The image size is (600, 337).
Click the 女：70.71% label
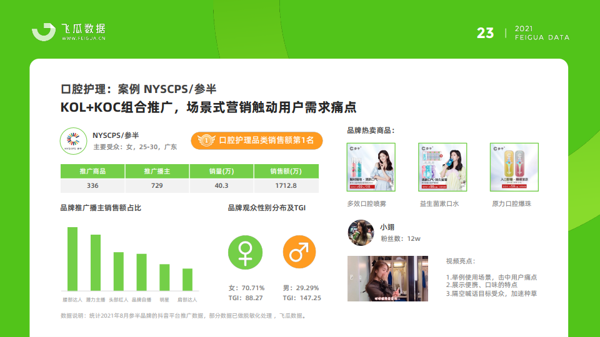[x=246, y=288]
